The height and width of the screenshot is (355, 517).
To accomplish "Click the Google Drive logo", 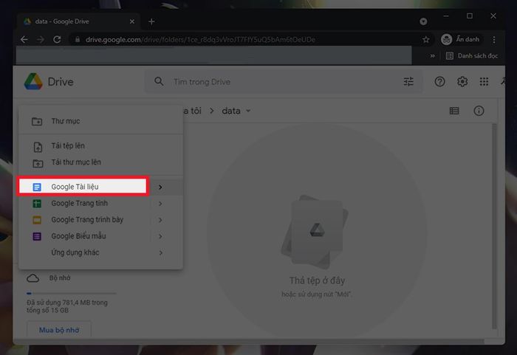I will point(33,81).
